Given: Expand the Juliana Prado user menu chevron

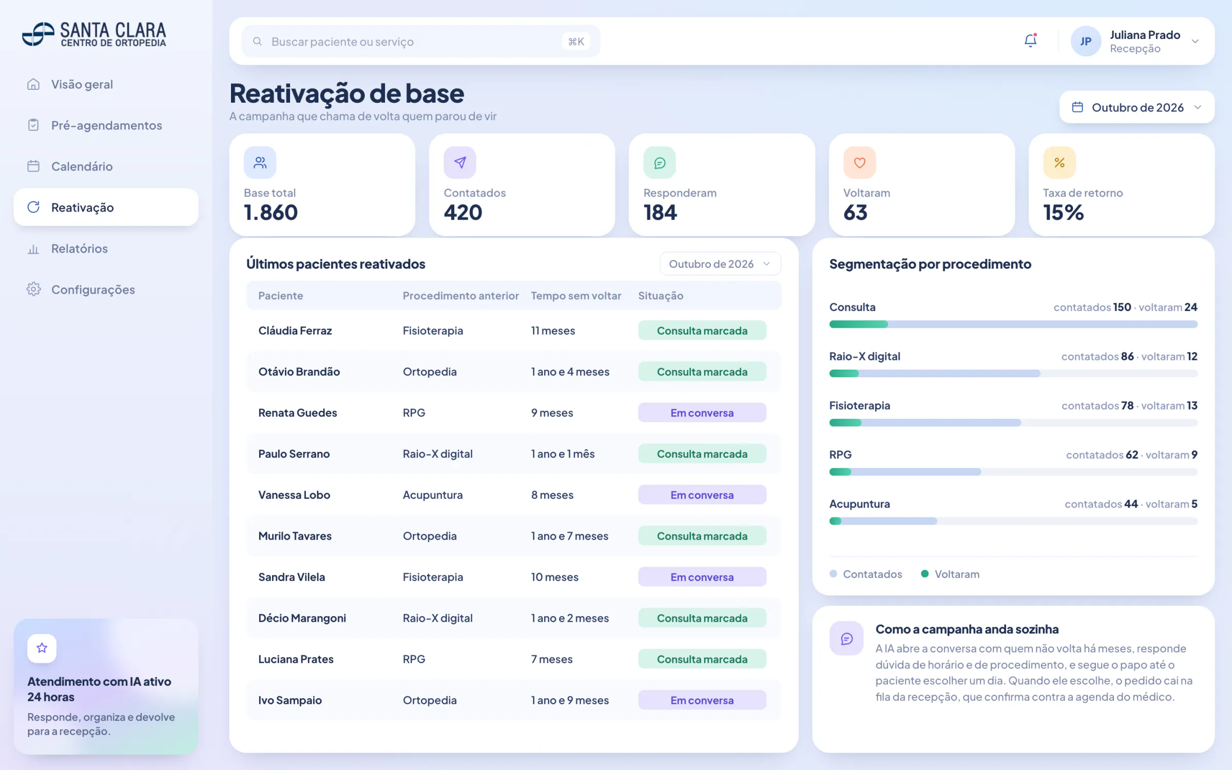Looking at the screenshot, I should 1195,41.
